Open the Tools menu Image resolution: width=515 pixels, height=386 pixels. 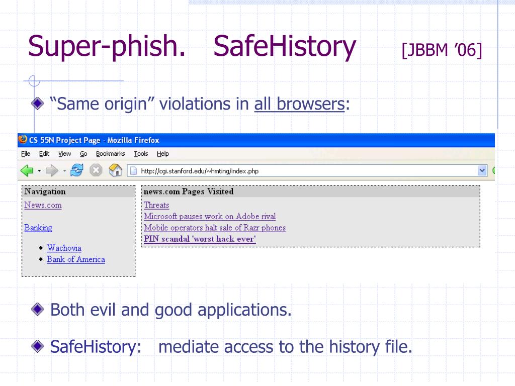[x=141, y=154]
